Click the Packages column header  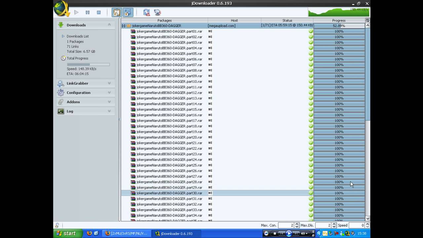[x=164, y=20]
